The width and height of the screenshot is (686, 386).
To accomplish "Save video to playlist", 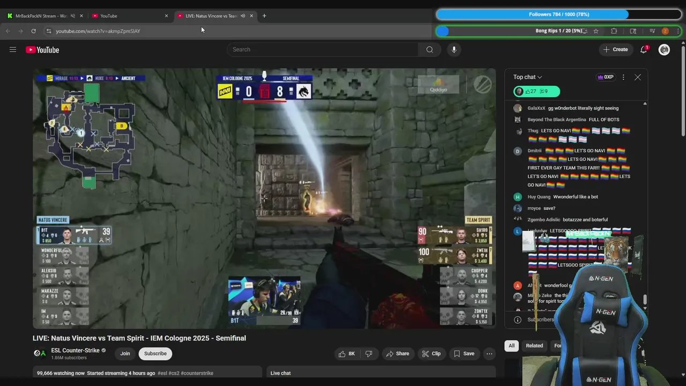I will click(x=464, y=353).
